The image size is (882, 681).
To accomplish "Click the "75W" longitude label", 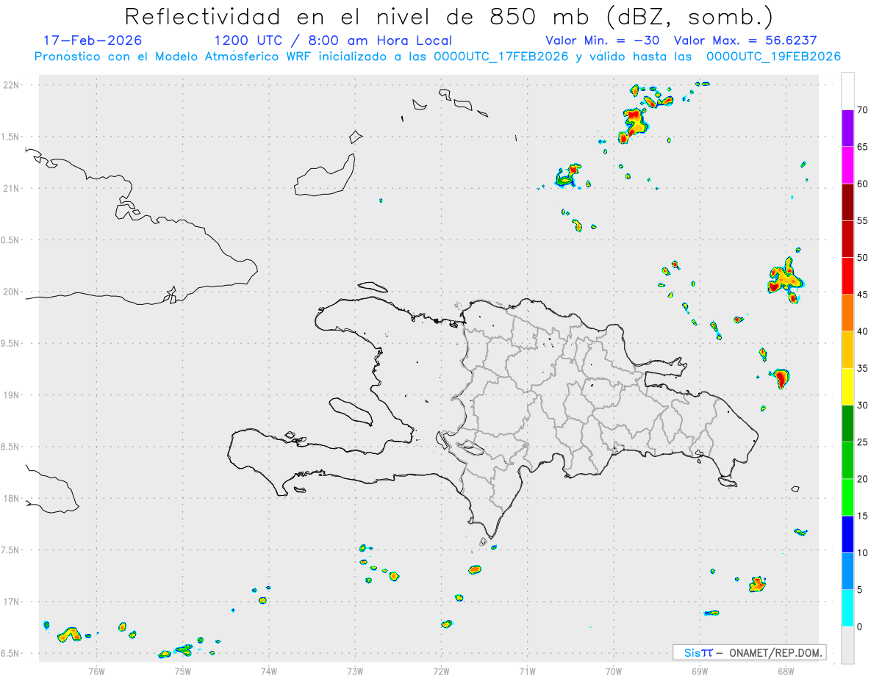I will tap(182, 671).
